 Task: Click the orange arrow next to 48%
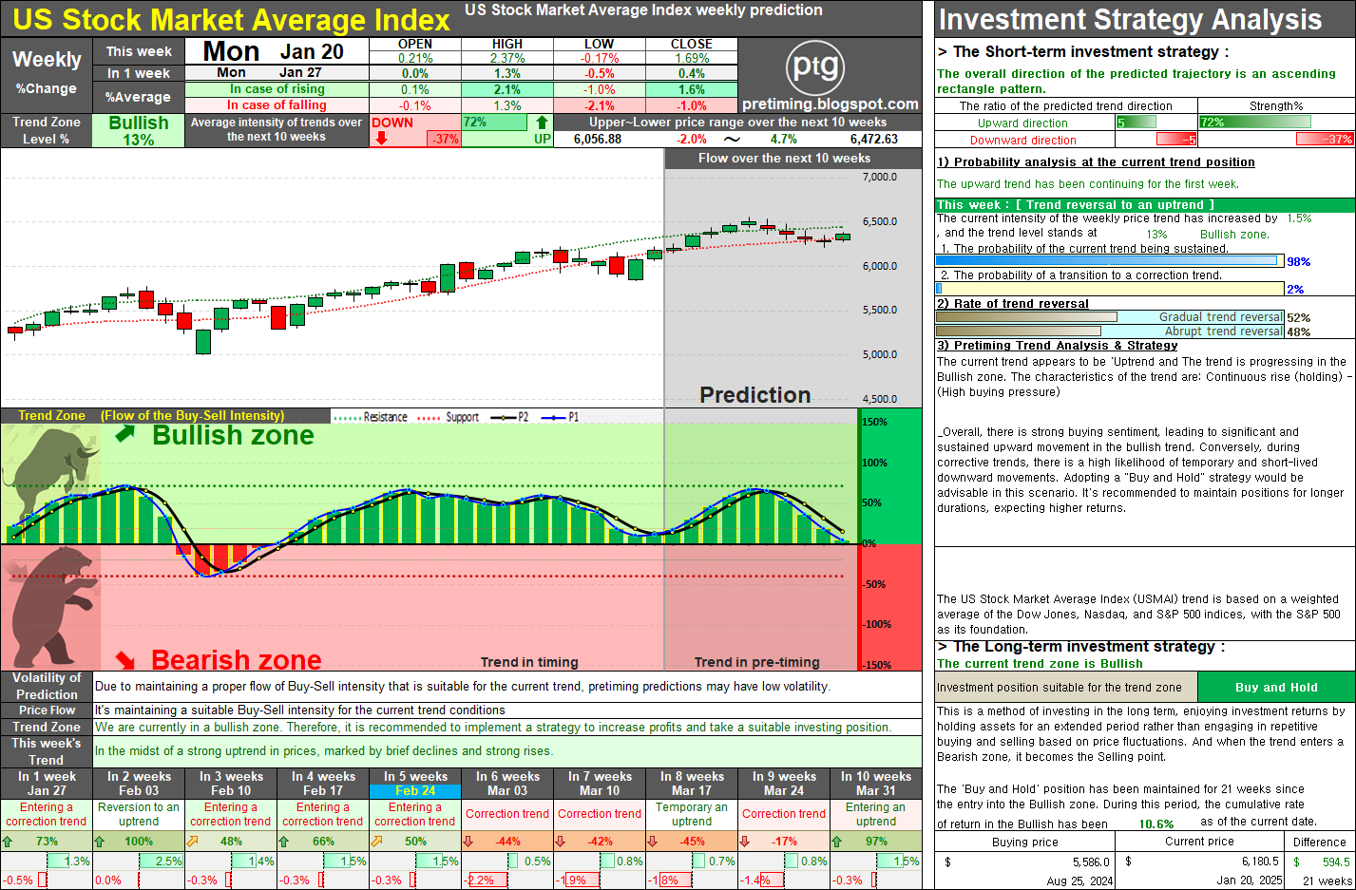[x=193, y=842]
